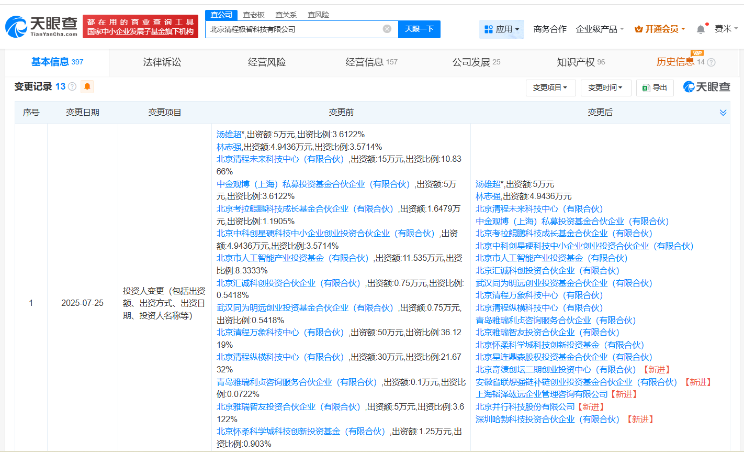
Task: Switch to the 法律诉讼 tab
Action: click(x=162, y=62)
